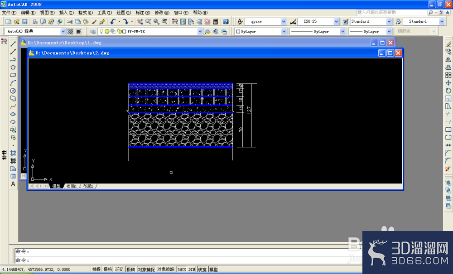Select the Arc draw tool
The width and height of the screenshot is (453, 274).
coord(13,83)
